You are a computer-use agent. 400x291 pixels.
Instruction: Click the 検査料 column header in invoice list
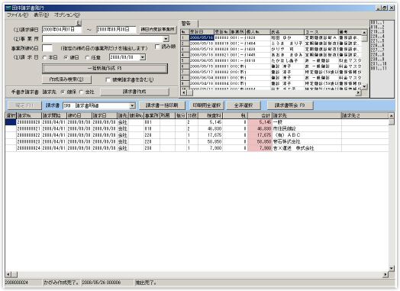(210, 115)
